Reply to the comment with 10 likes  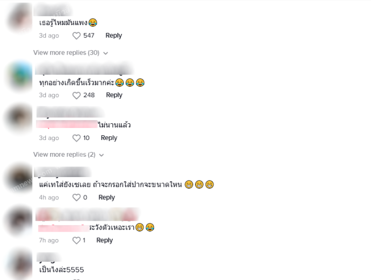[x=109, y=138]
